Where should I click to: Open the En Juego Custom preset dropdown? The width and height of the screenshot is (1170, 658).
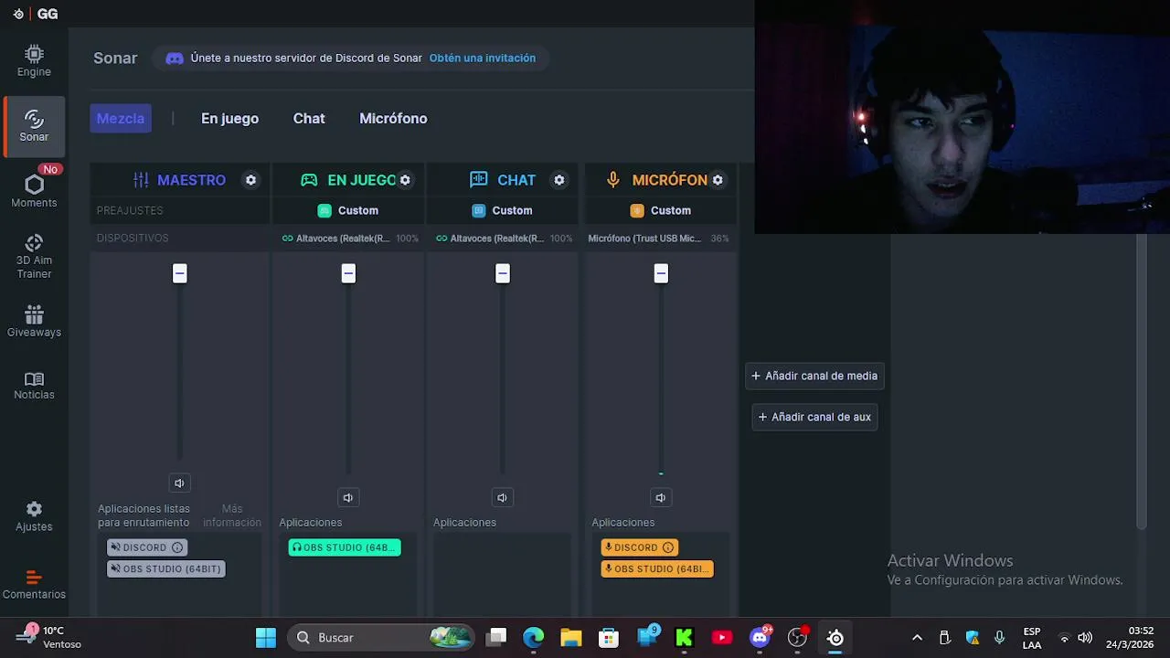coord(347,210)
